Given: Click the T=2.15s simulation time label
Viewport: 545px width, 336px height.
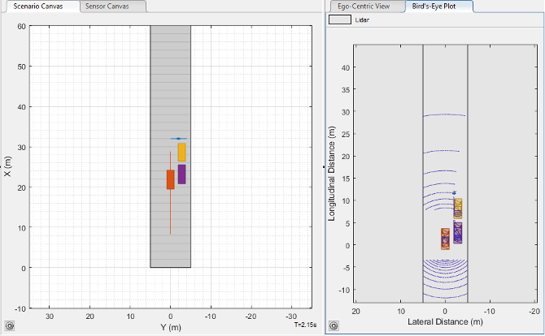Looking at the screenshot, I should 305,325.
